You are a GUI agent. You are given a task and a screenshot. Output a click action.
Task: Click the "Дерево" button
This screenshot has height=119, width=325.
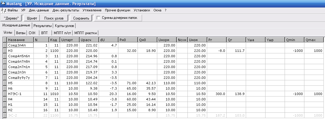[x=11, y=18]
